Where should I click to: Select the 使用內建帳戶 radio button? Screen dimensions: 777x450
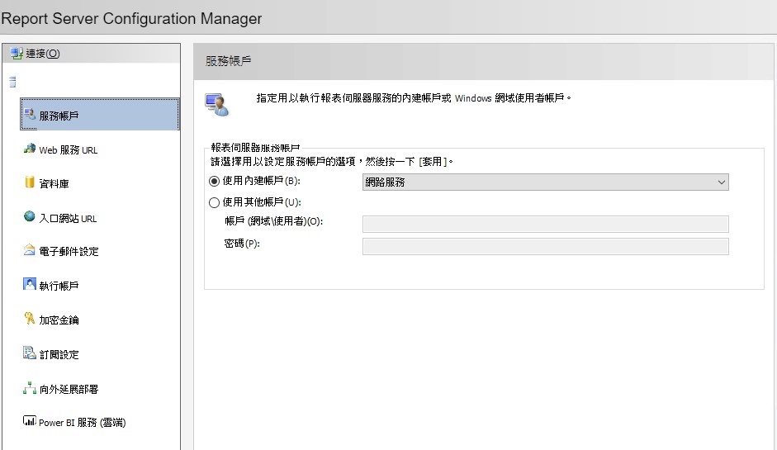(x=215, y=182)
